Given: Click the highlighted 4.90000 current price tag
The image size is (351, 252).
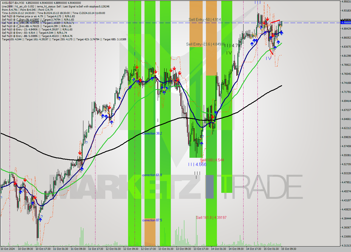Looking at the screenshot, I should coord(346,22).
